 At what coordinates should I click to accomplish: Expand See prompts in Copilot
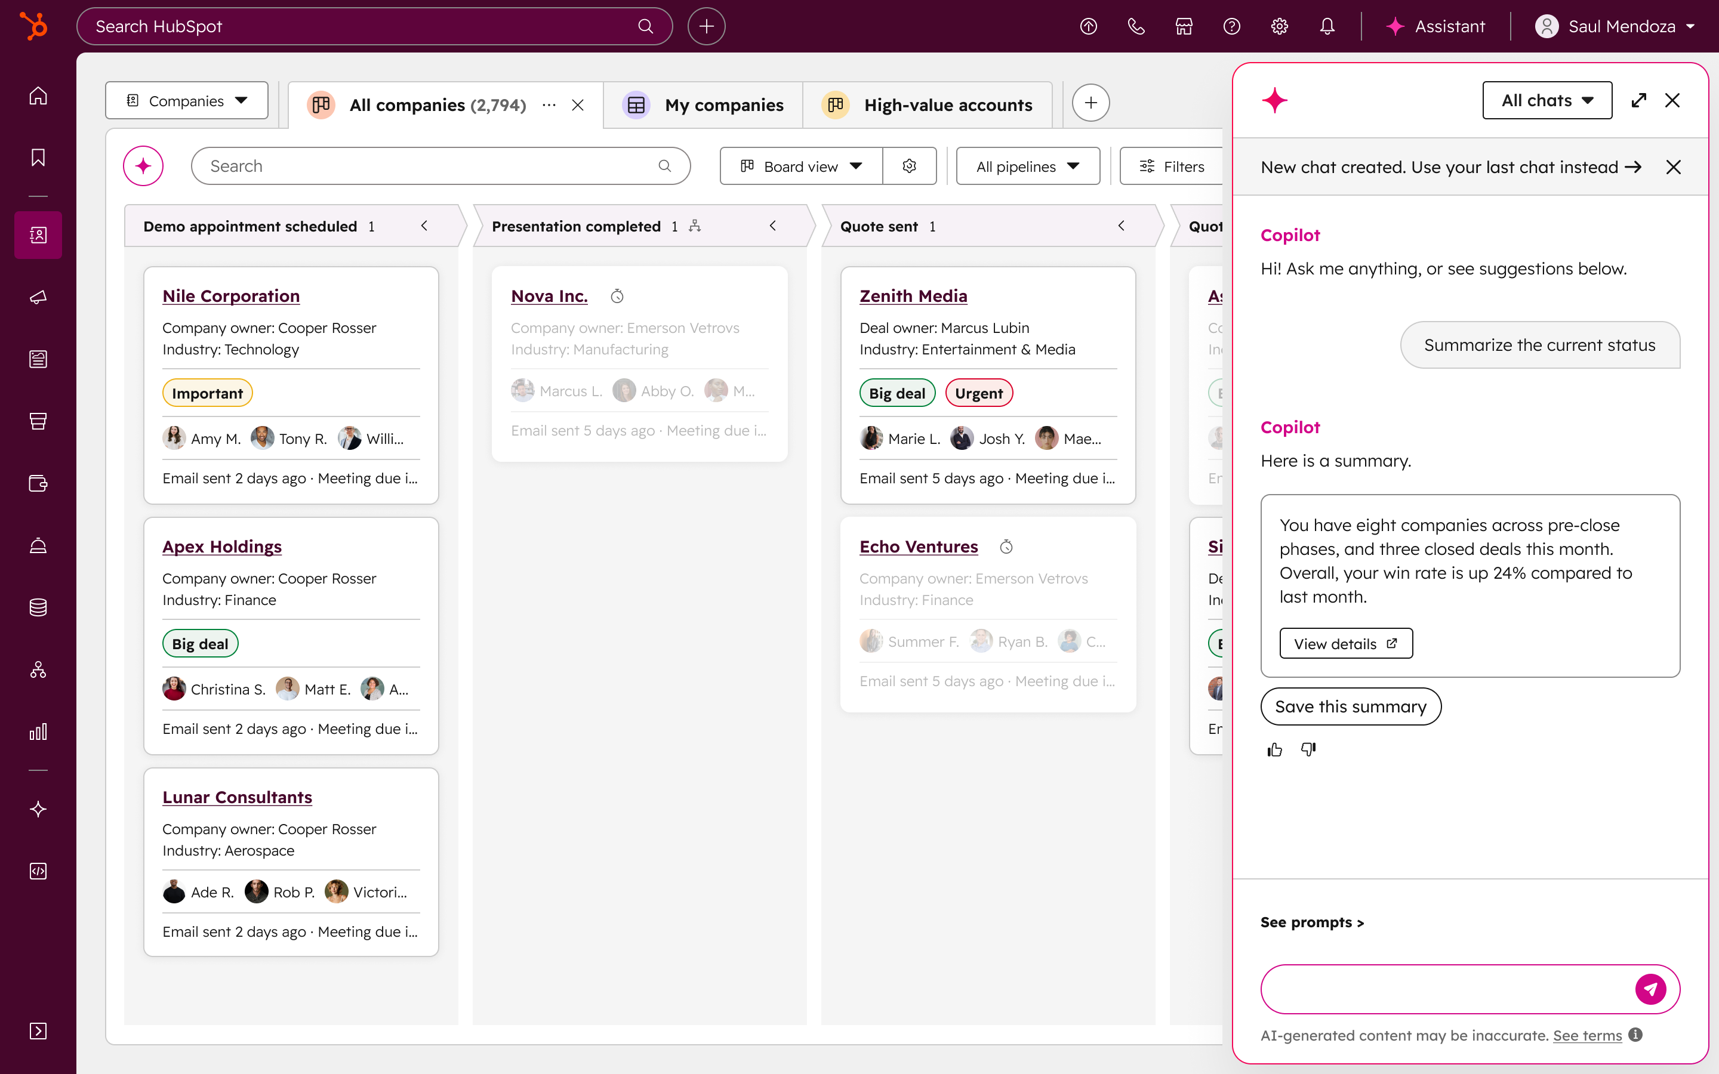1312,922
